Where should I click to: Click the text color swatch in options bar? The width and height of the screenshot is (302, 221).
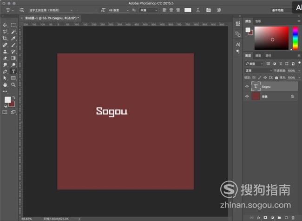[x=188, y=10]
